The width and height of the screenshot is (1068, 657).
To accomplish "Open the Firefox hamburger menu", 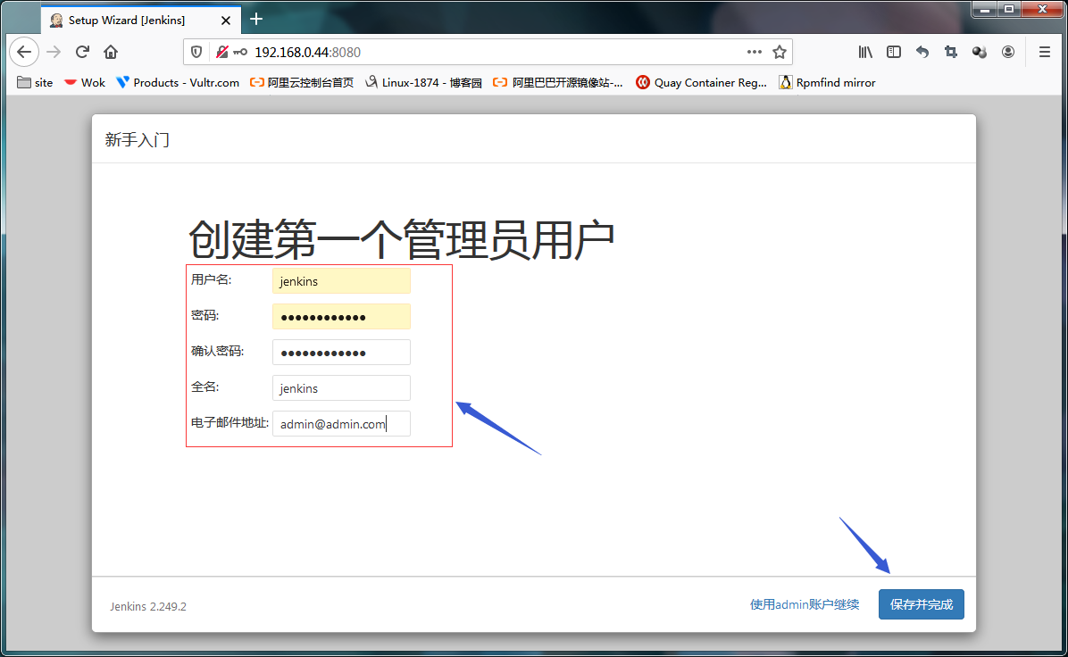I will tap(1044, 52).
